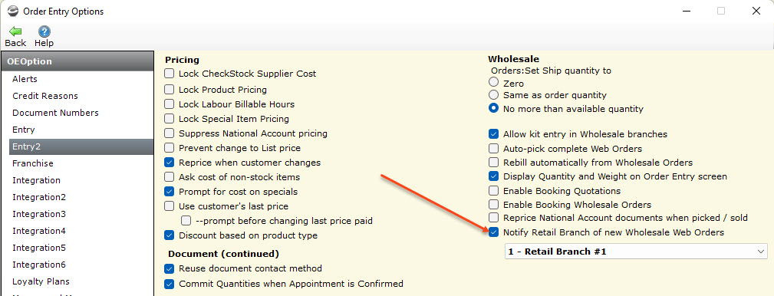Disable Notify Retail Branch of new Wholesale Web Orders
Image resolution: width=774 pixels, height=296 pixels.
pos(493,232)
